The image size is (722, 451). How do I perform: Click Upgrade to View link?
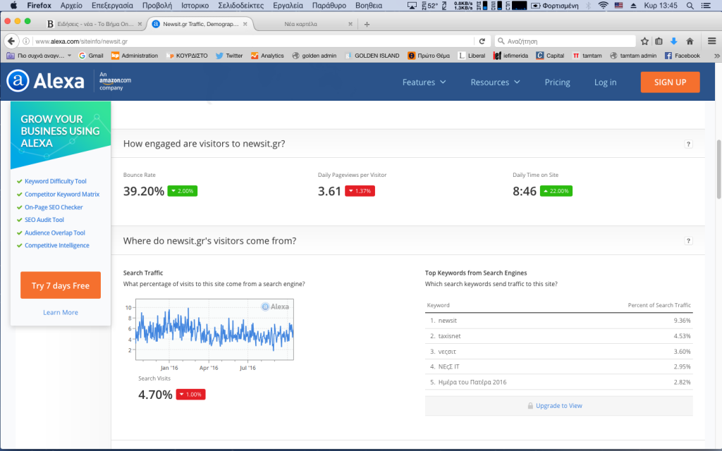[x=558, y=405]
